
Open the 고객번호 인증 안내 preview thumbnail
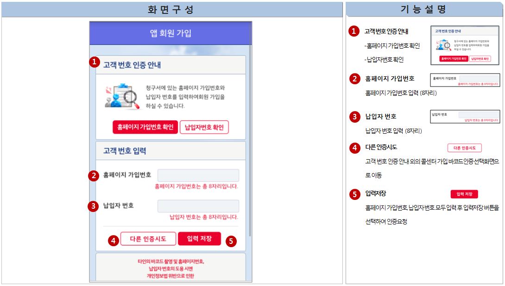tap(465, 45)
